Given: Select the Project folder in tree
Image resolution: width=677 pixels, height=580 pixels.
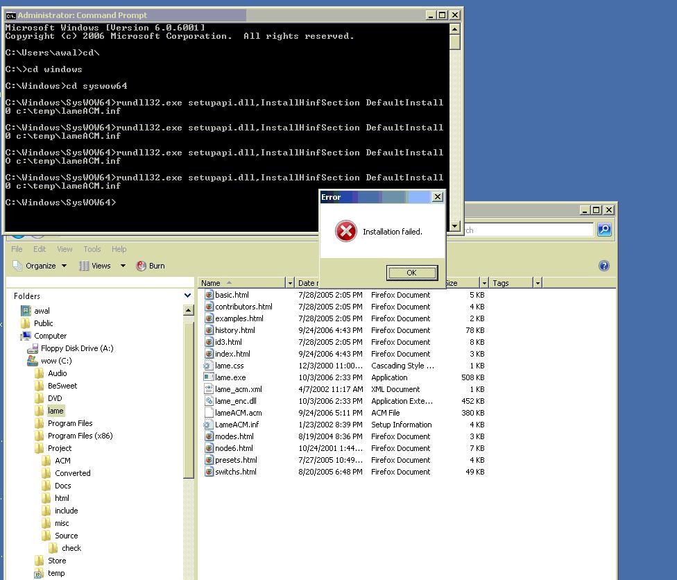Looking at the screenshot, I should [x=60, y=448].
